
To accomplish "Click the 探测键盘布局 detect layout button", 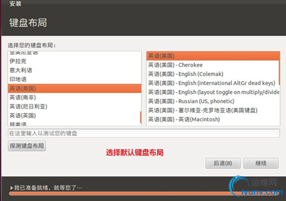I will (x=27, y=146).
